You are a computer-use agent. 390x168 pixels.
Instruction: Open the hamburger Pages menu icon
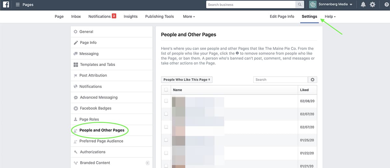point(18,5)
